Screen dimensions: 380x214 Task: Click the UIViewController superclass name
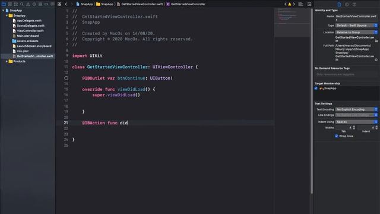tap(173, 67)
